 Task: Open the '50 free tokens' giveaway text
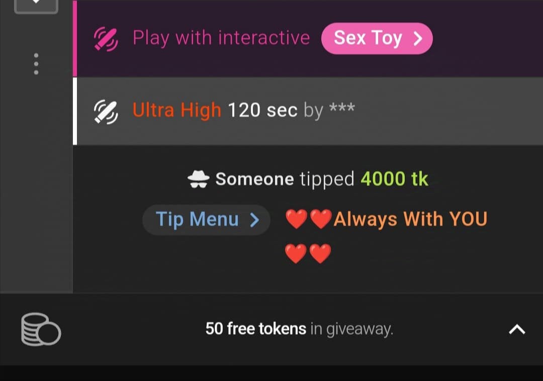click(256, 329)
